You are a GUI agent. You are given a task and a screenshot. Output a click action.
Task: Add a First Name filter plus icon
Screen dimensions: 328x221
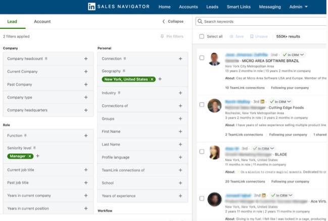coord(180,131)
